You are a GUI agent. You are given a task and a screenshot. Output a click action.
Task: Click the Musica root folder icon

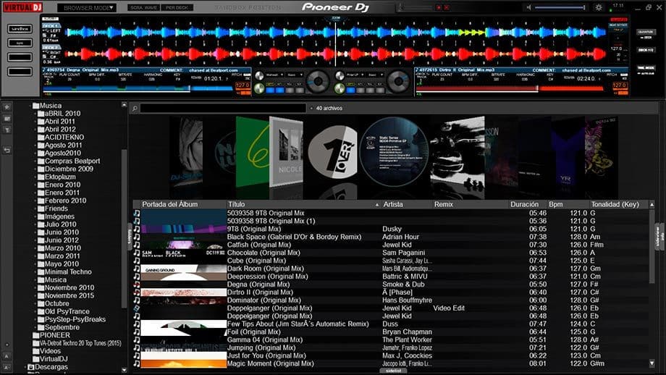[x=36, y=106]
